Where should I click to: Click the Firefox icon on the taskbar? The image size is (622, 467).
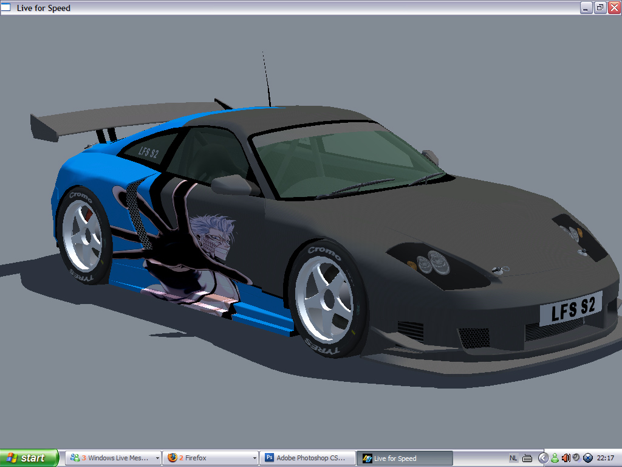tap(172, 457)
